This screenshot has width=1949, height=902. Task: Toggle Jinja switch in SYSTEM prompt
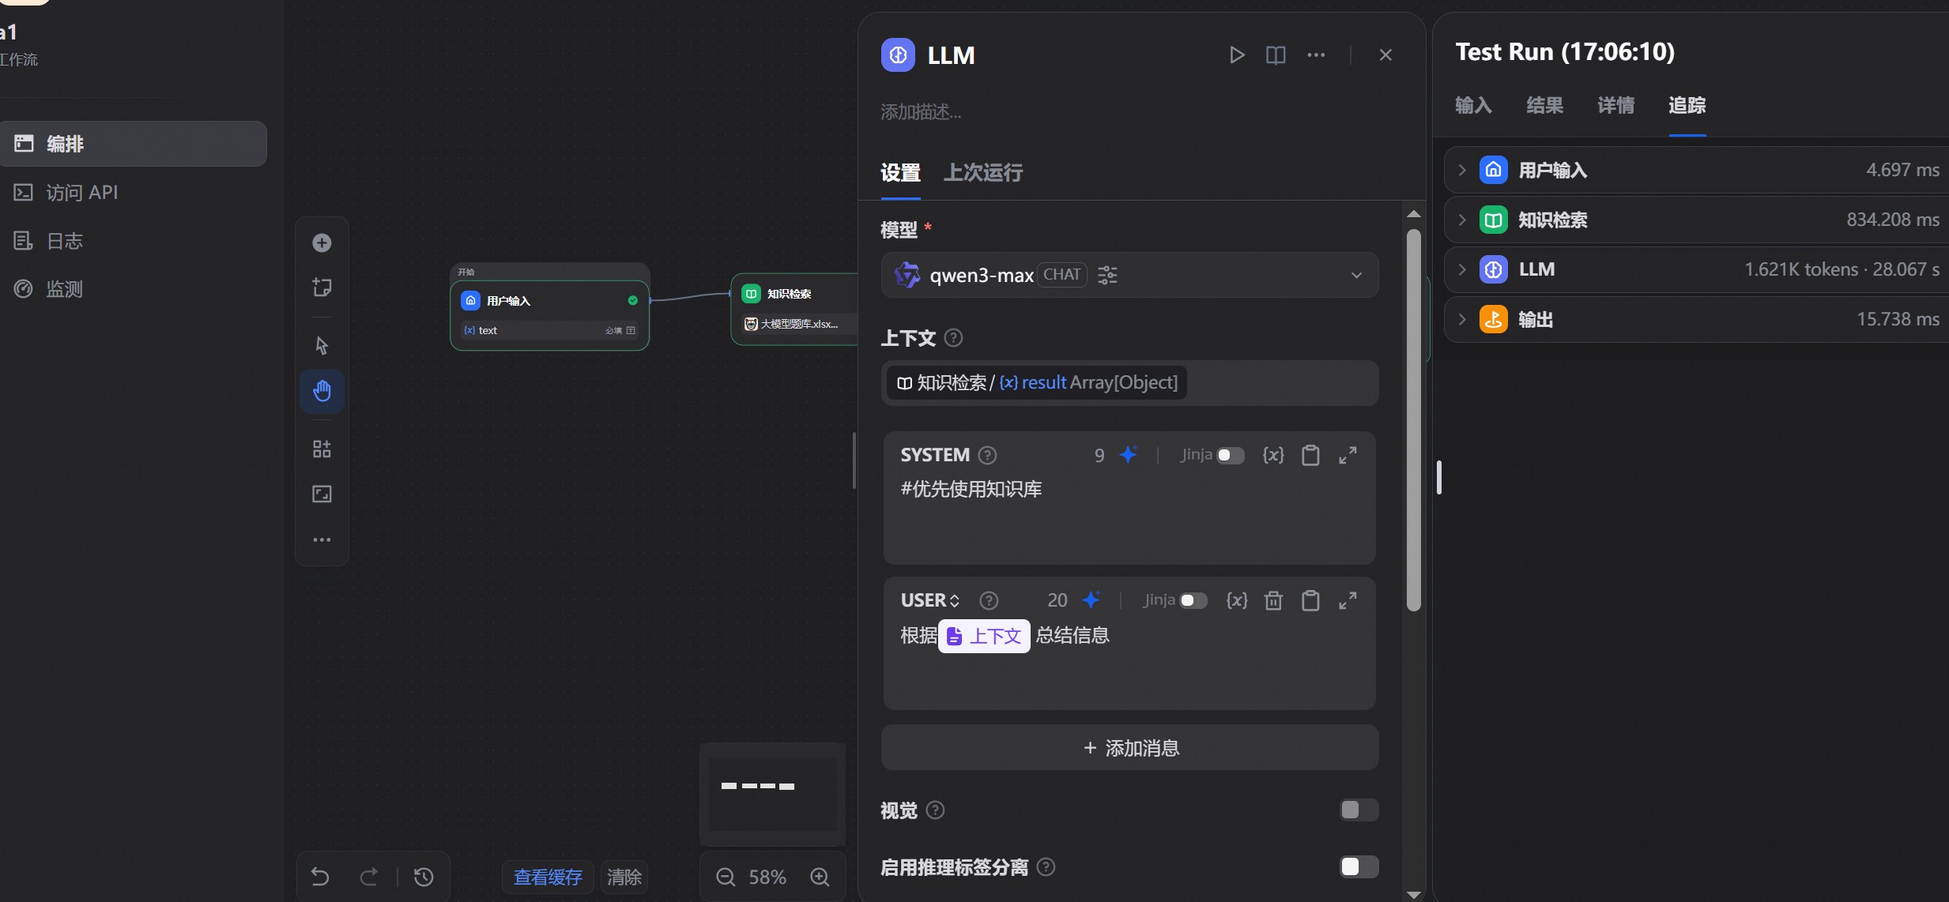coord(1231,456)
